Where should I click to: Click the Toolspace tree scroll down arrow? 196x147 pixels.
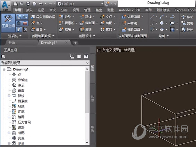pos(87,142)
